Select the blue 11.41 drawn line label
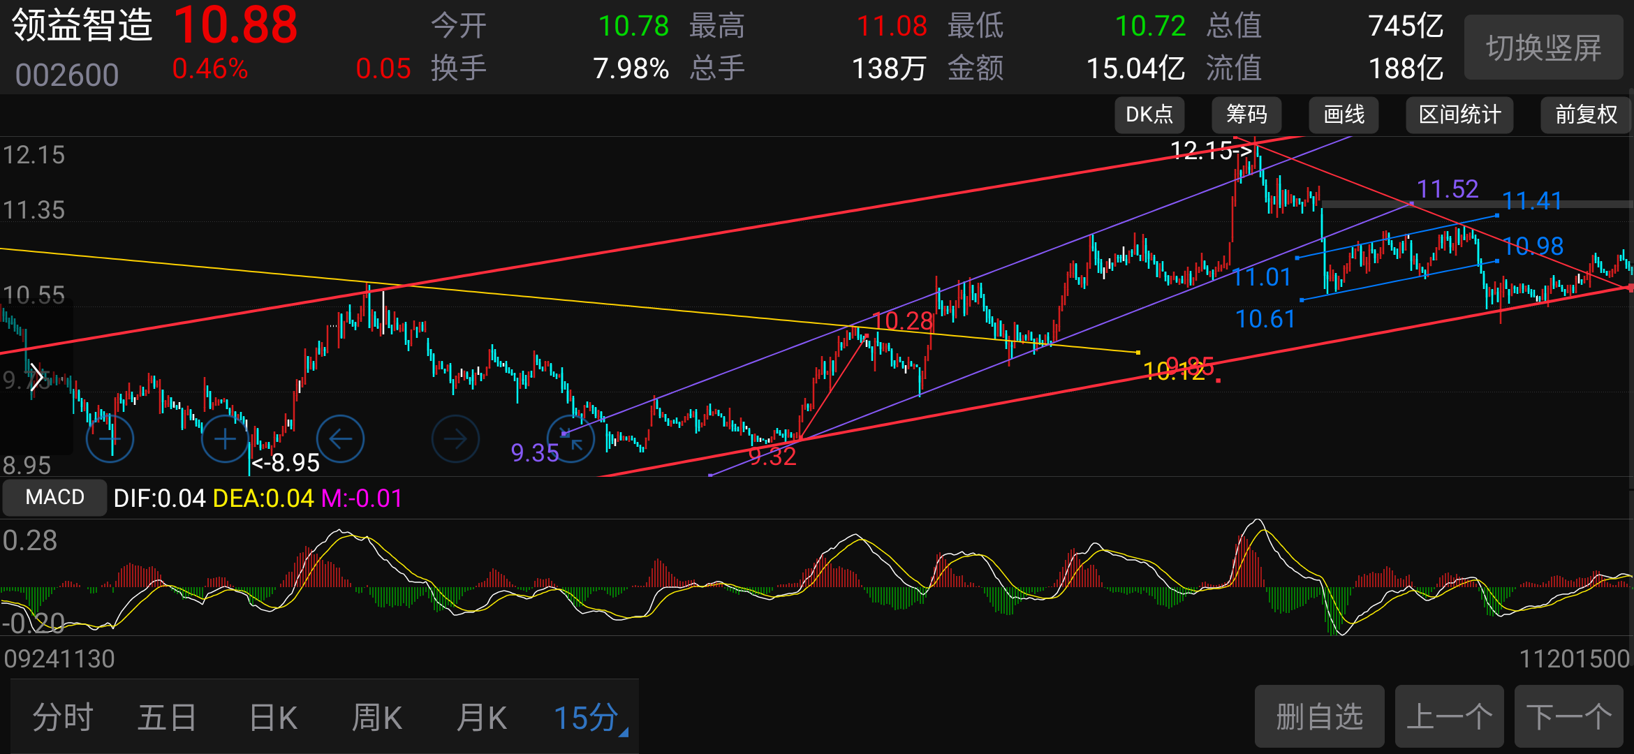 (1532, 201)
